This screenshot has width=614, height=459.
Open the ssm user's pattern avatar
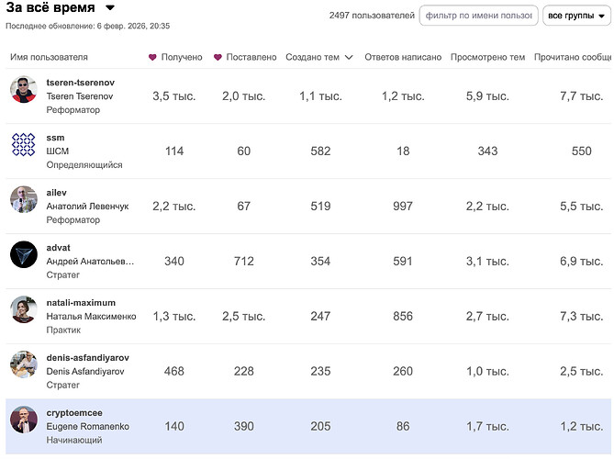pos(23,145)
